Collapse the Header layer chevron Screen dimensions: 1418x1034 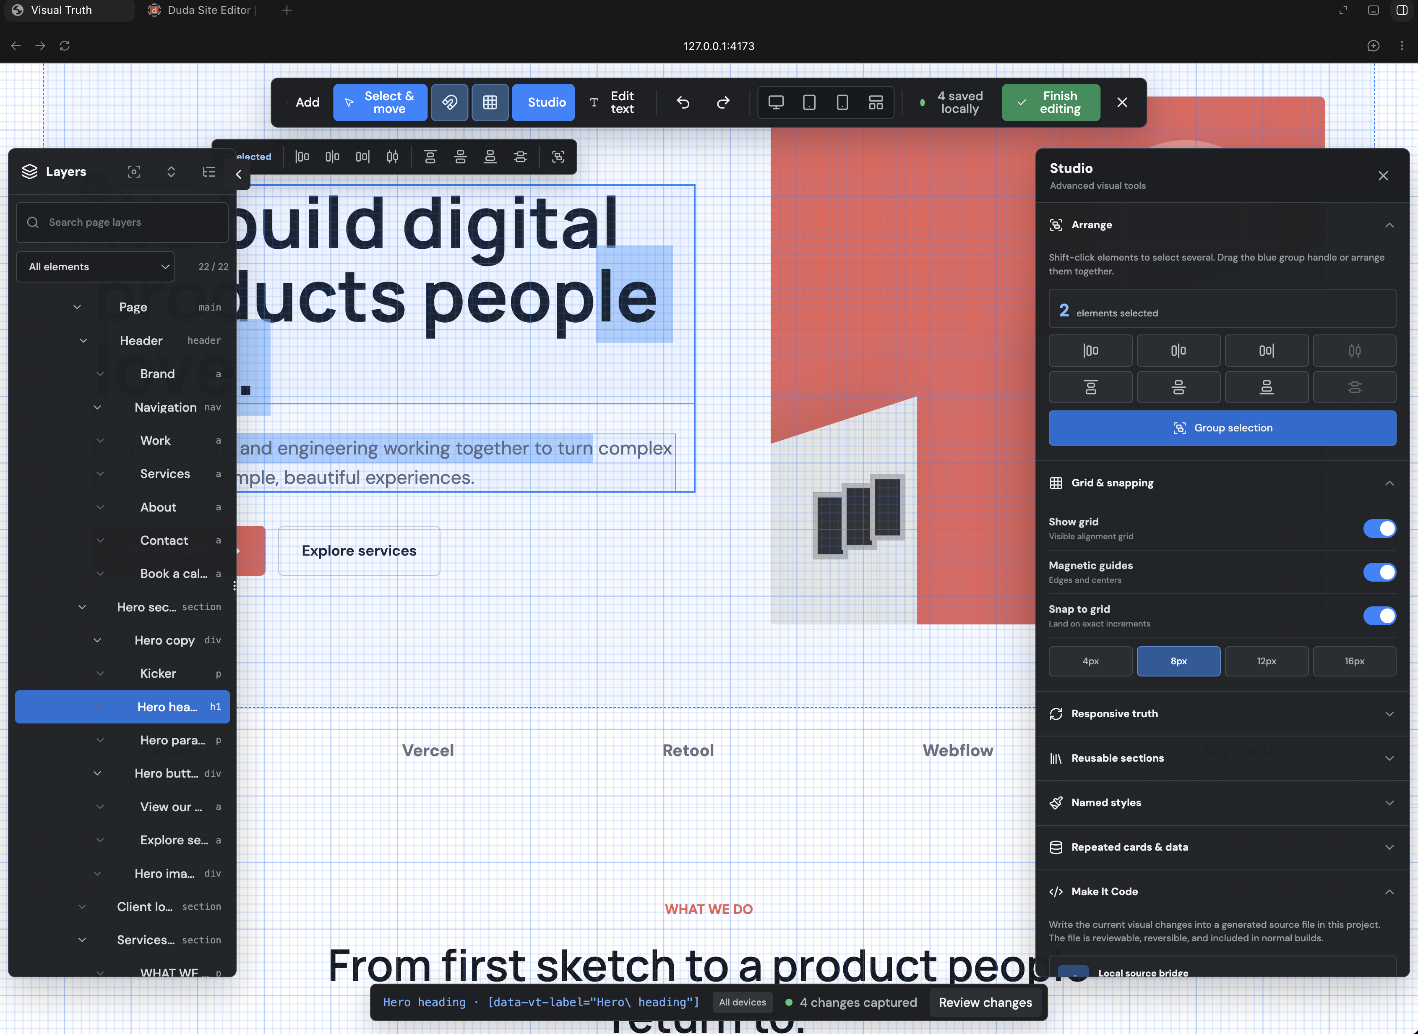[83, 340]
